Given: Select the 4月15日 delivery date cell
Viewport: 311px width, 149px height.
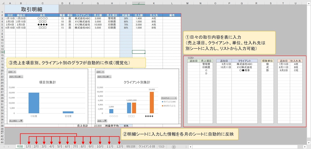Looking at the screenshot, I should point(21,27).
